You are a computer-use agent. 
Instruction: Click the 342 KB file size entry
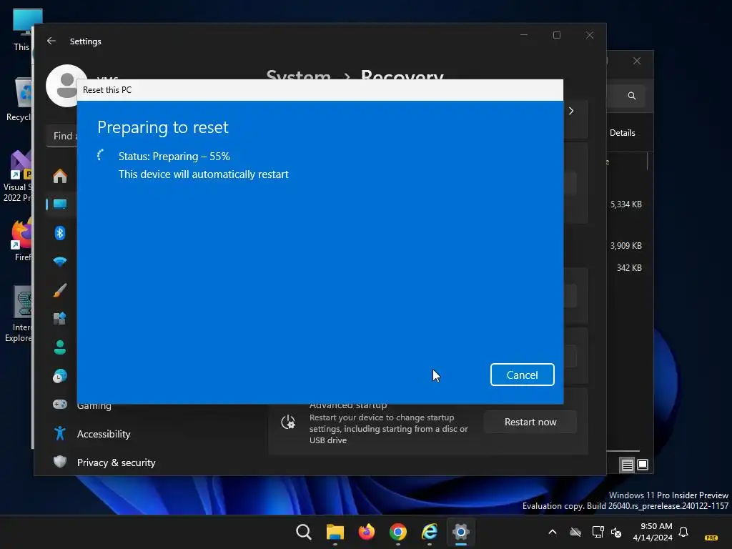629,268
